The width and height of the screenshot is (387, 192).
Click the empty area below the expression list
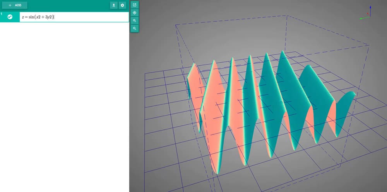[64, 108]
